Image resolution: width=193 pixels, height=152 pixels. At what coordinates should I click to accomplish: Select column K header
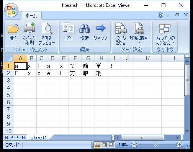[148, 58]
